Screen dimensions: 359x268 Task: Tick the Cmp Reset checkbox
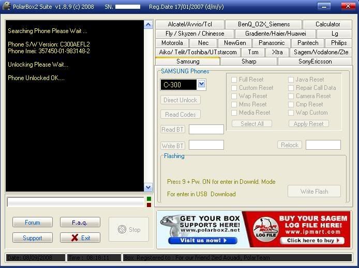pyautogui.click(x=291, y=104)
